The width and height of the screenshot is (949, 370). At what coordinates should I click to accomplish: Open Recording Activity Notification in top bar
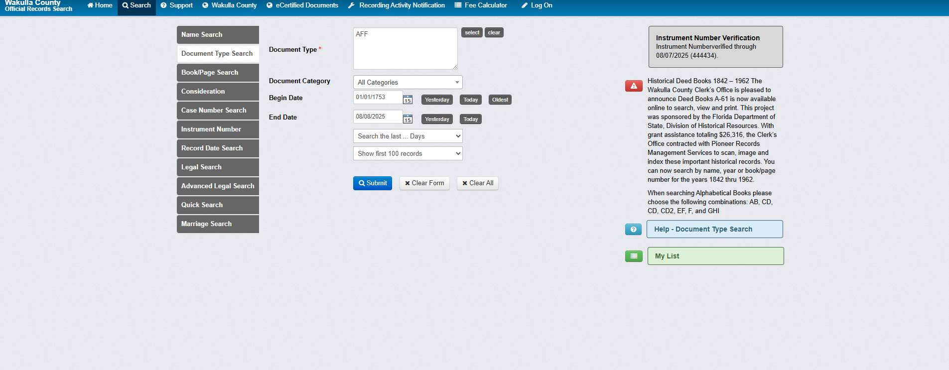(x=397, y=5)
